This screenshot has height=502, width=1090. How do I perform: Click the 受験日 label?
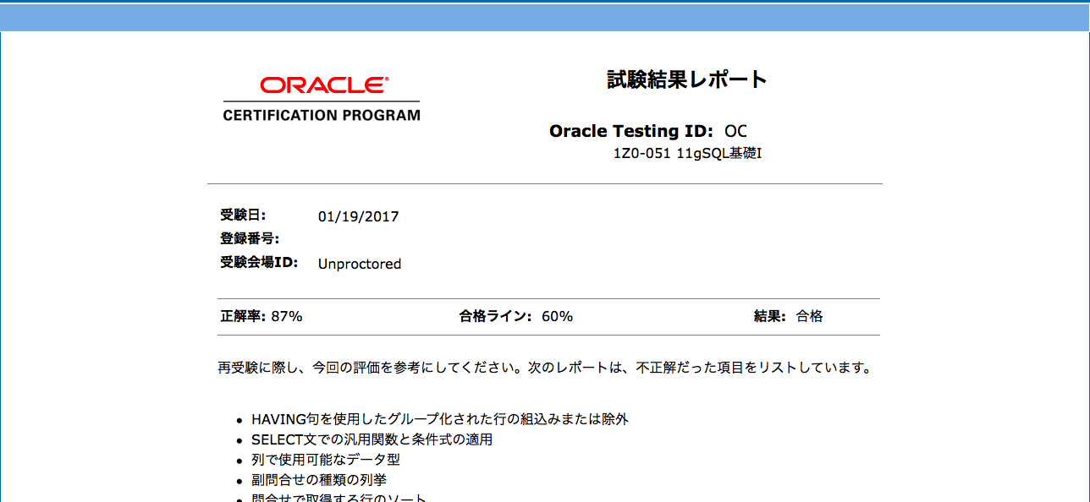pos(243,216)
